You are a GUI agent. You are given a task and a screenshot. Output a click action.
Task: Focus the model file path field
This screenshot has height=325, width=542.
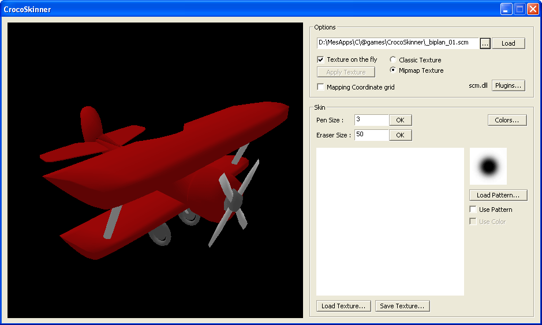pyautogui.click(x=398, y=43)
